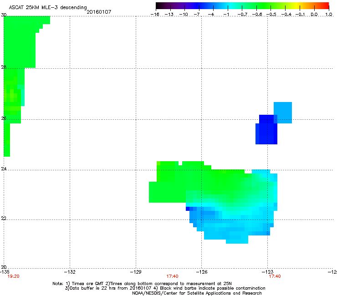Select the date label 20160107

click(x=99, y=12)
